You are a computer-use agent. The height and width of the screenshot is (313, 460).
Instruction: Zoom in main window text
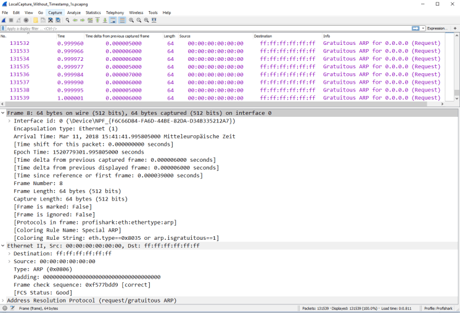click(x=131, y=20)
